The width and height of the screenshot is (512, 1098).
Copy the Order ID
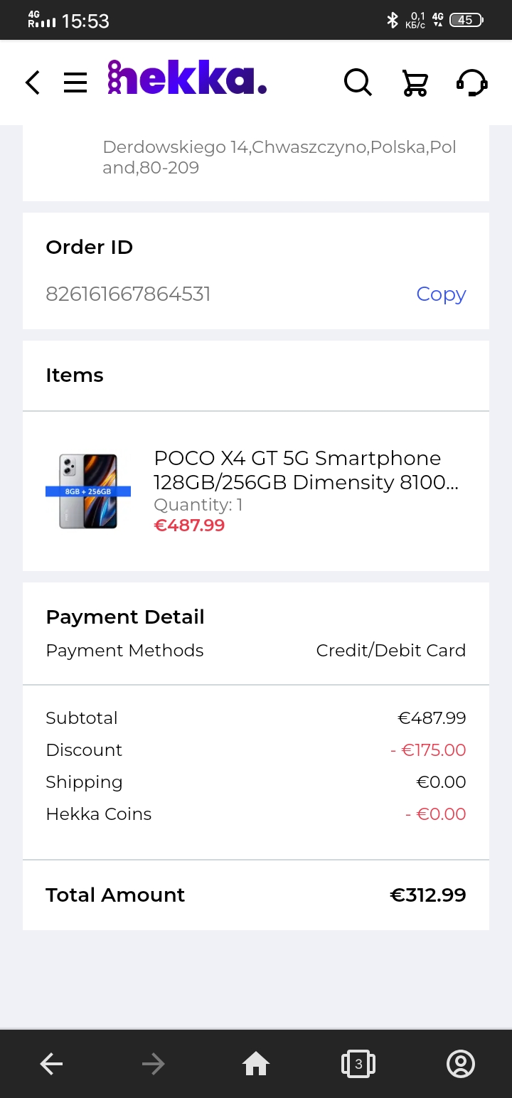[x=441, y=294]
